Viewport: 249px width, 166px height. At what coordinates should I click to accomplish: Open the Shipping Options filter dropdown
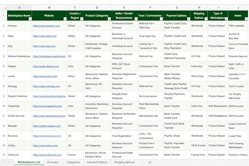click(206, 19)
